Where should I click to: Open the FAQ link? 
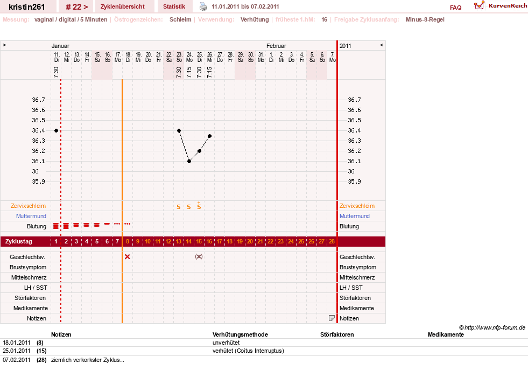pos(455,8)
